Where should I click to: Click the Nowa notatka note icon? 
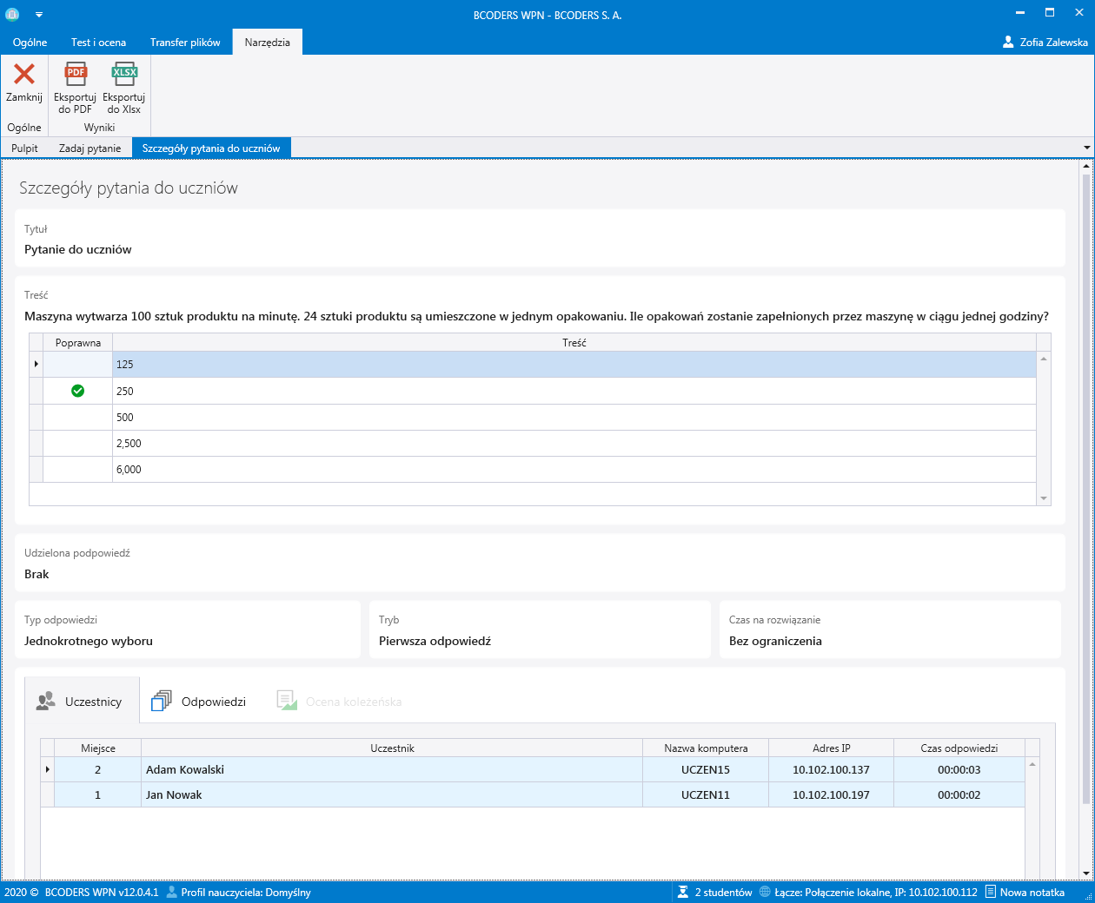[x=991, y=892]
